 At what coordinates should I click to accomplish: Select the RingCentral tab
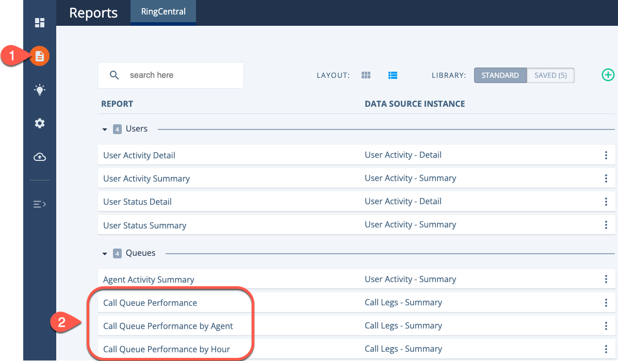click(x=163, y=12)
